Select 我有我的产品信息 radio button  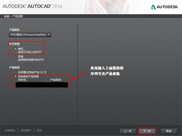(16, 76)
